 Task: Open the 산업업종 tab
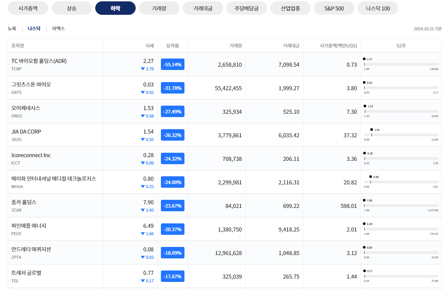[x=290, y=8]
